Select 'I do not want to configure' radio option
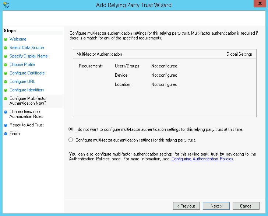 [x=71, y=129]
